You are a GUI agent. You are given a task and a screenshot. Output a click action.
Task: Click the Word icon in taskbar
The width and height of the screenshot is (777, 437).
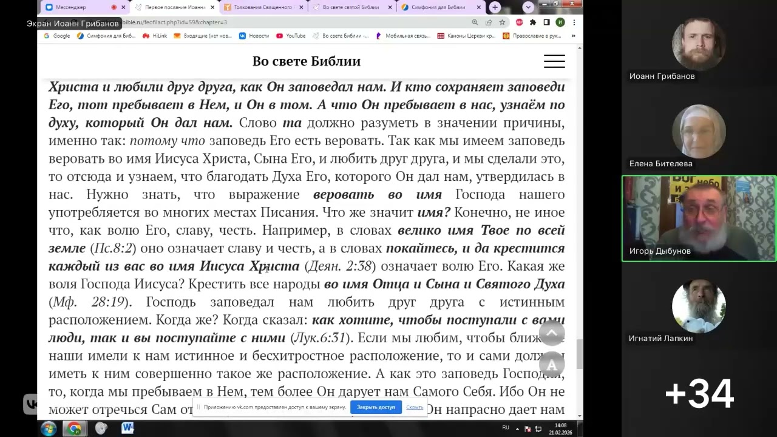point(127,429)
